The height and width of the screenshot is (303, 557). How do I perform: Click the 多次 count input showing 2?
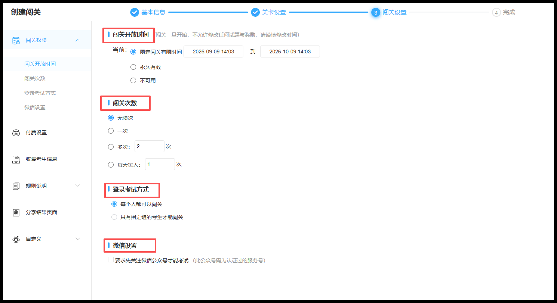click(x=150, y=146)
